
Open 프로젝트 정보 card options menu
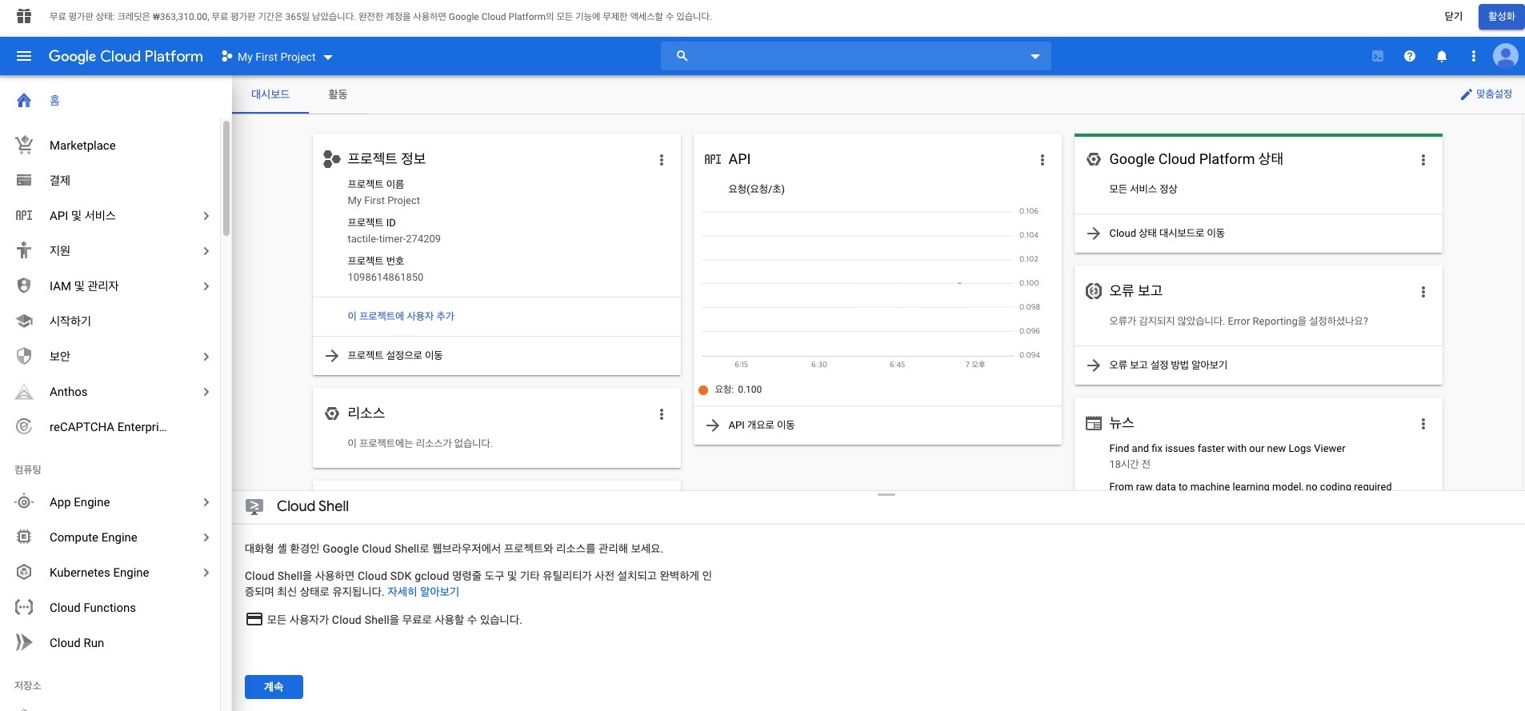click(662, 160)
